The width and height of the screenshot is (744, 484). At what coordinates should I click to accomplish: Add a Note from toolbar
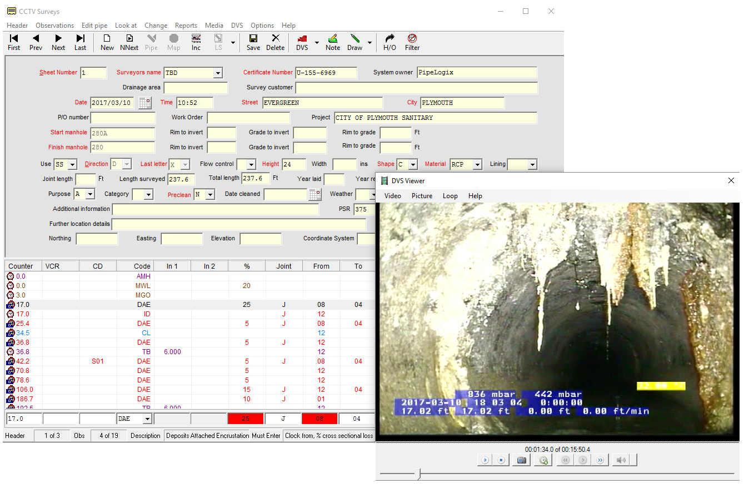[x=333, y=42]
